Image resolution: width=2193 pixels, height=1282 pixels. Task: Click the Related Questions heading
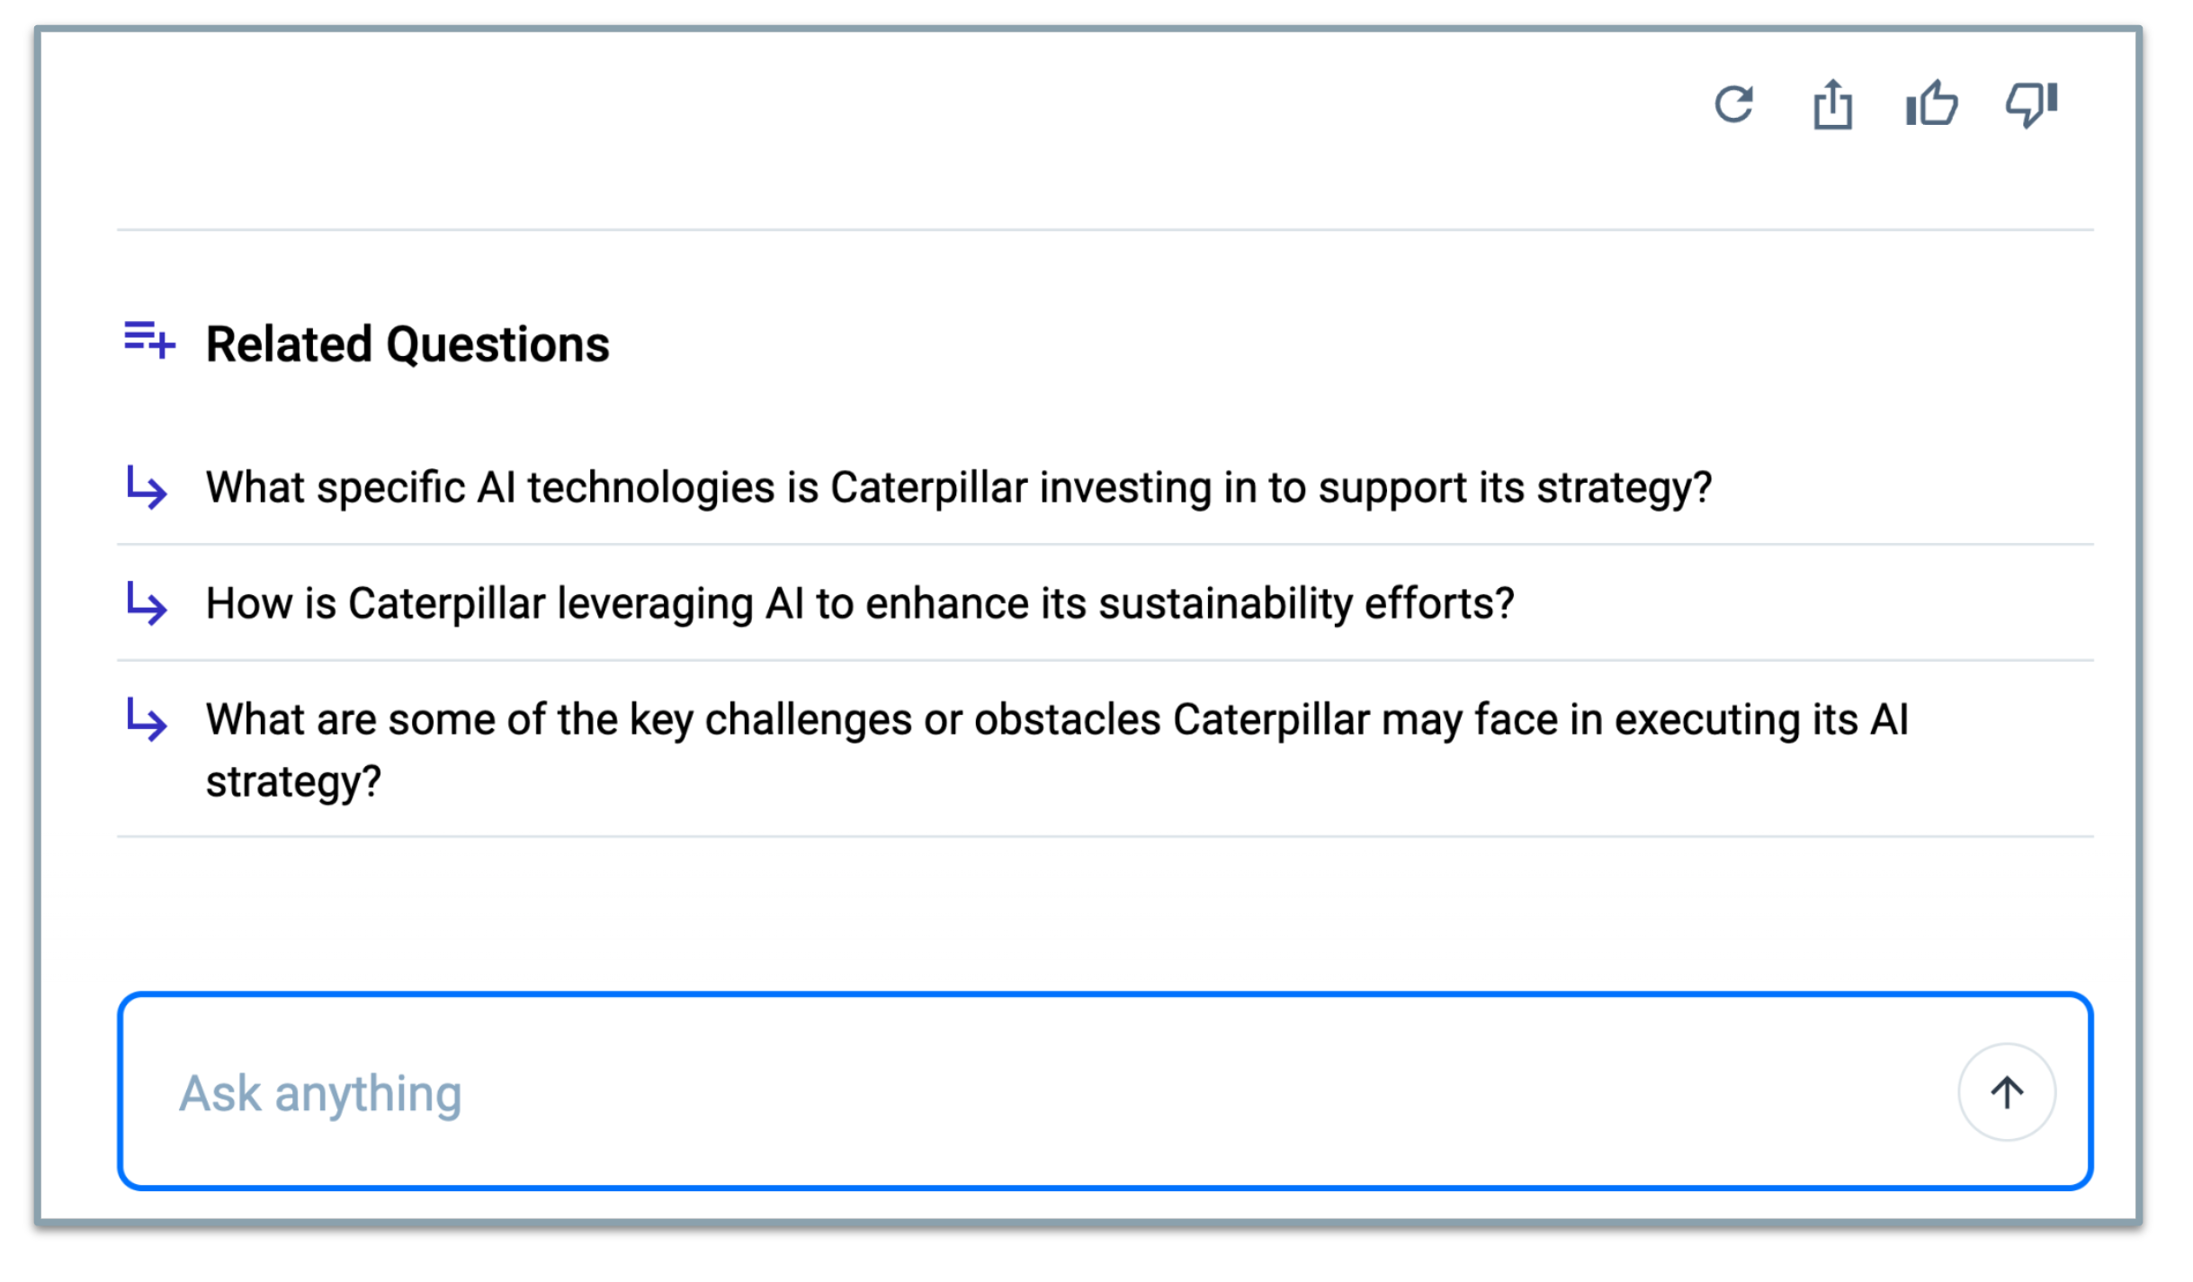point(407,344)
